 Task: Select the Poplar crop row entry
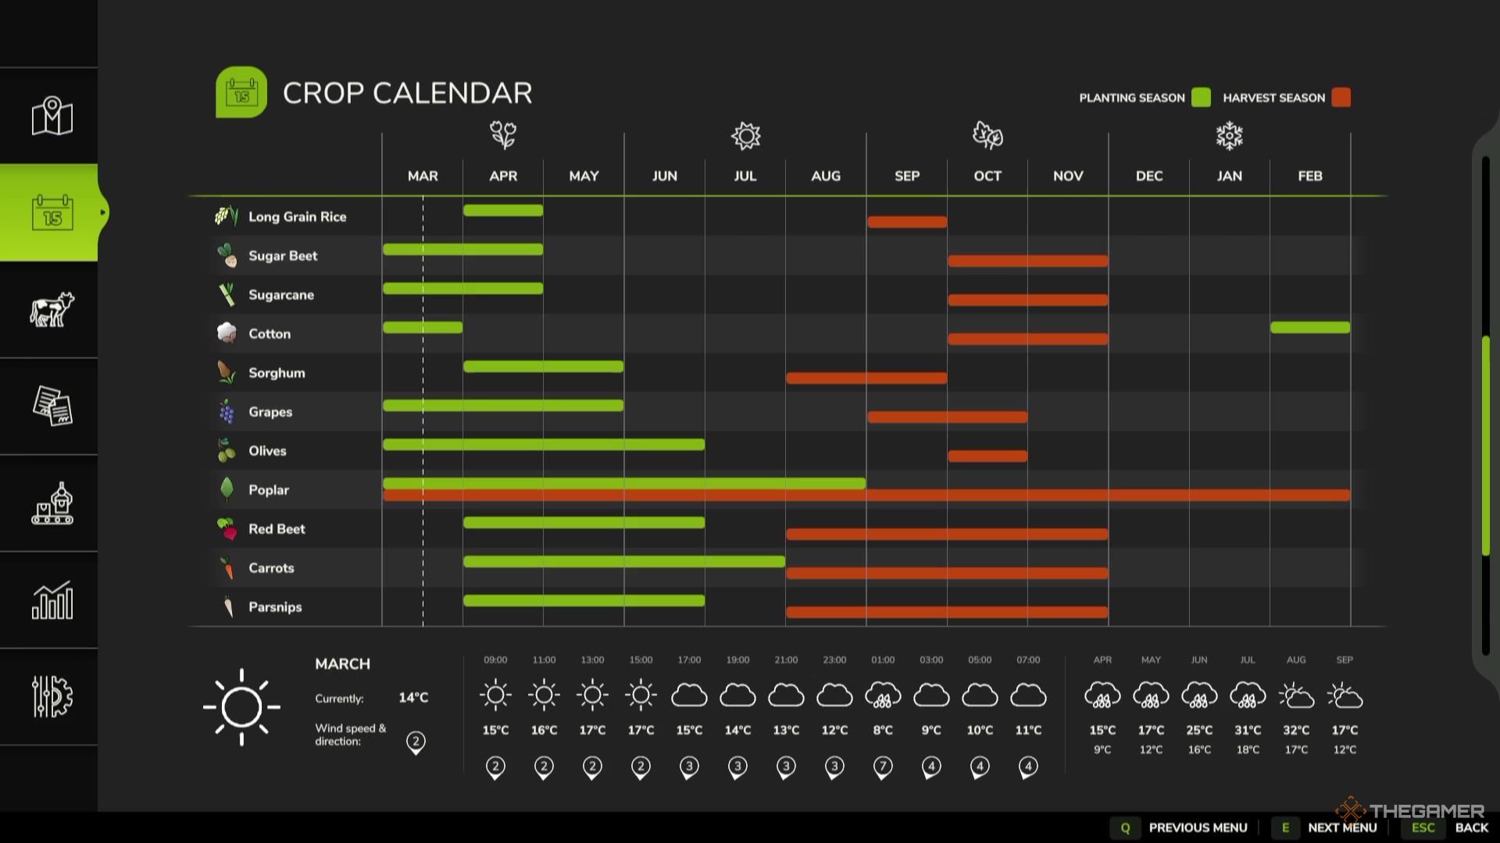tap(270, 490)
